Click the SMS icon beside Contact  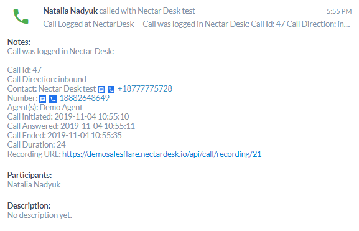tap(101, 90)
